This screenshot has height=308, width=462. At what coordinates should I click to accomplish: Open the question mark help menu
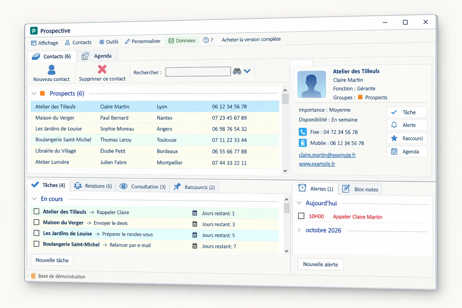[208, 40]
